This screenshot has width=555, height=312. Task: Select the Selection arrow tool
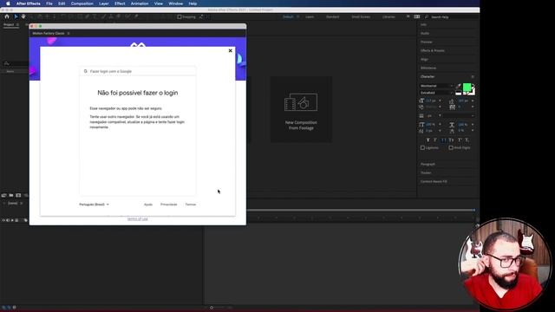(16, 16)
